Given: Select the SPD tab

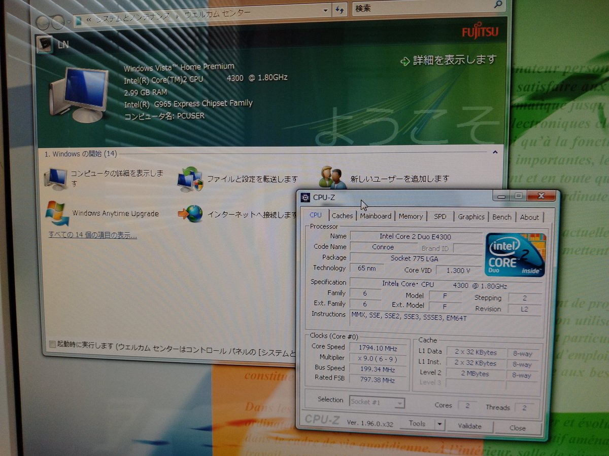Looking at the screenshot, I should click(x=440, y=216).
